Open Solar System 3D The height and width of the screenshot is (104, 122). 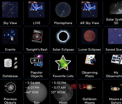(x=113, y=13)
